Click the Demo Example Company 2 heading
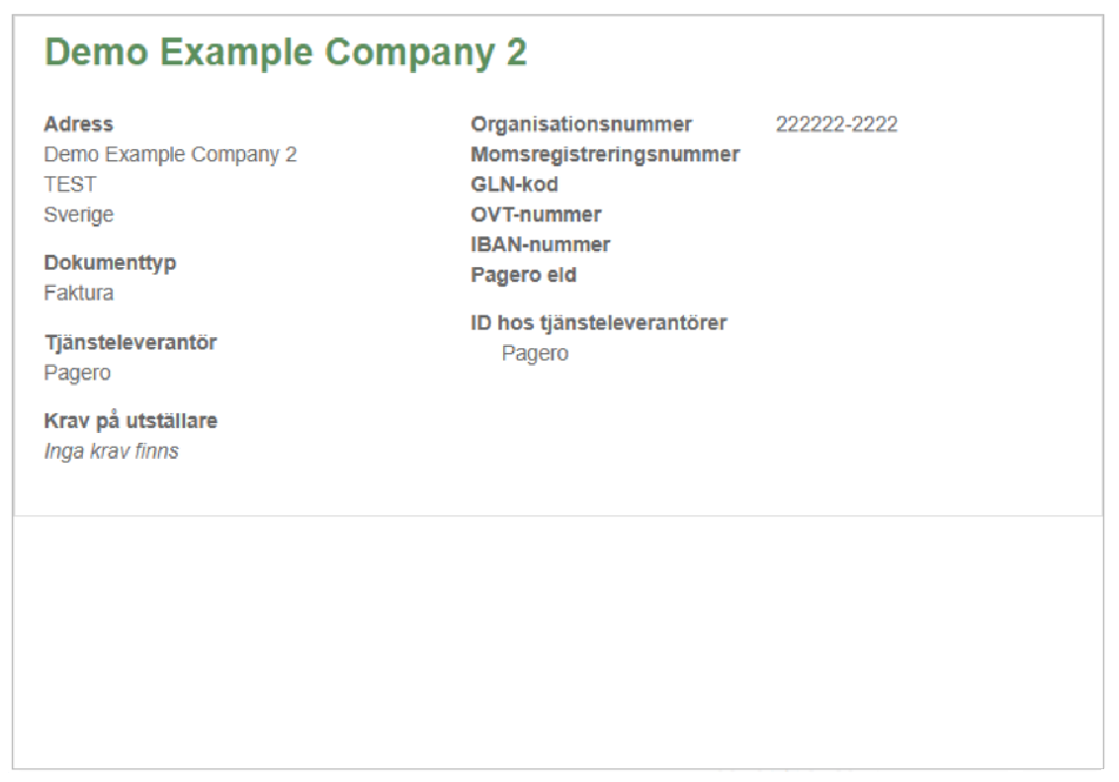 (286, 52)
